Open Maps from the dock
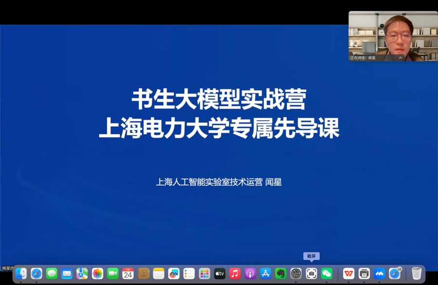Screen dimensions: 438x285 click(x=82, y=274)
